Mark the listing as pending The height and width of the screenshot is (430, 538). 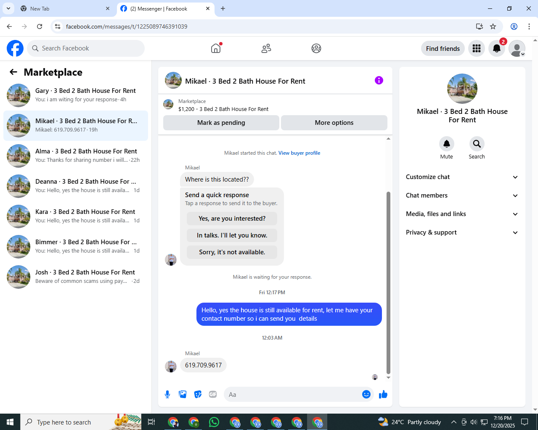tap(221, 123)
